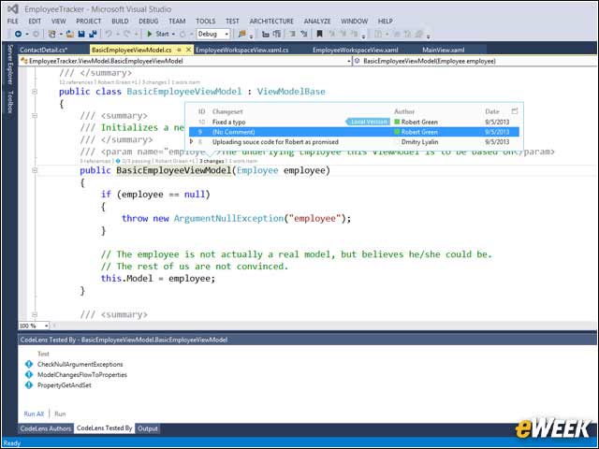This screenshot has height=449, width=599.
Task: Switch to the CodeLens Tested By tab
Action: 104,428
